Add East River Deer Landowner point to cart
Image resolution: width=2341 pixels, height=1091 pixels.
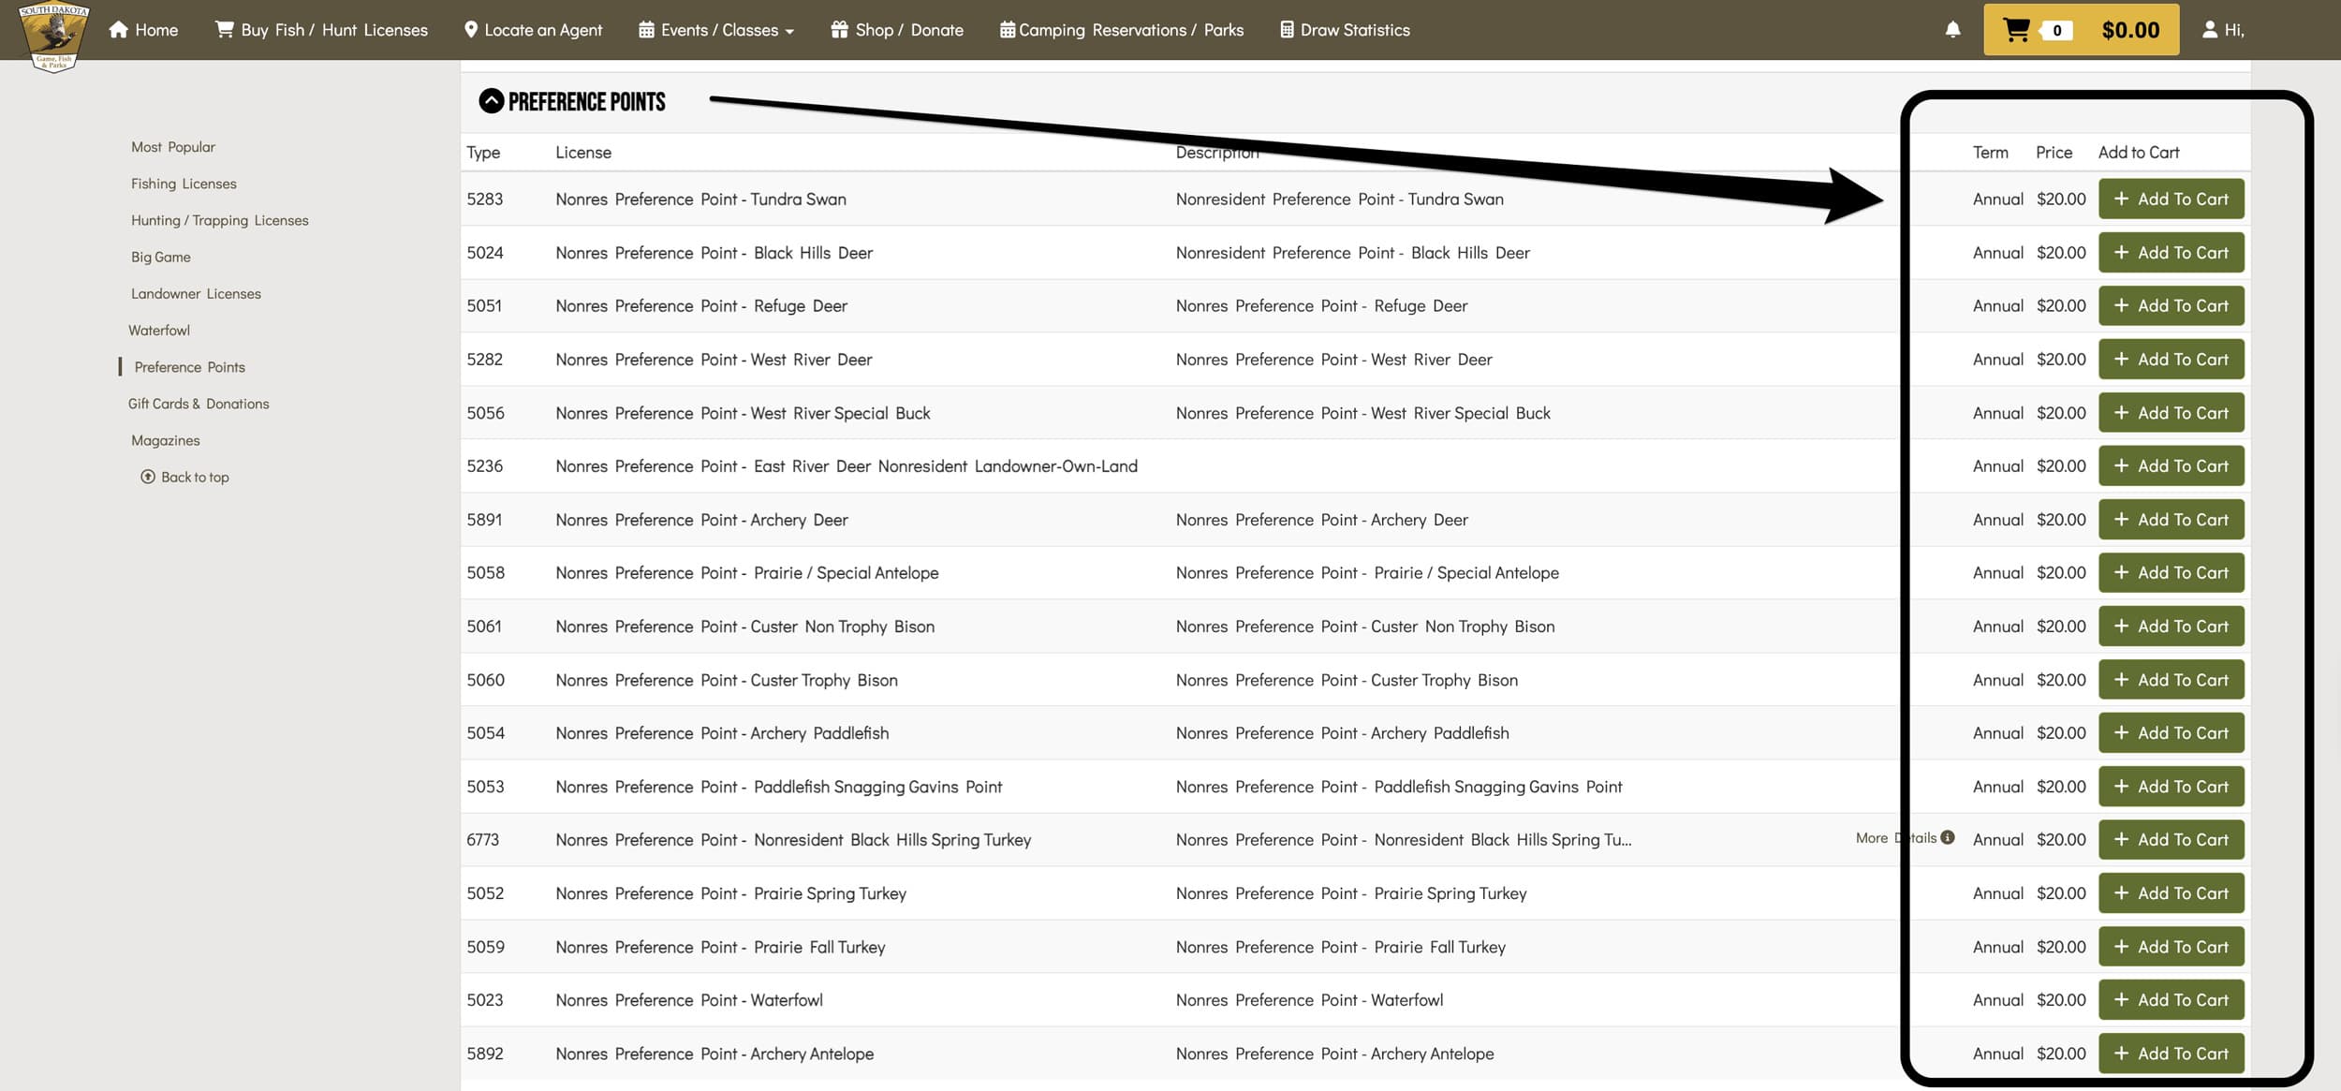pyautogui.click(x=2171, y=465)
